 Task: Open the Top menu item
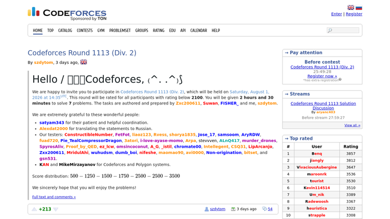[x=50, y=30]
